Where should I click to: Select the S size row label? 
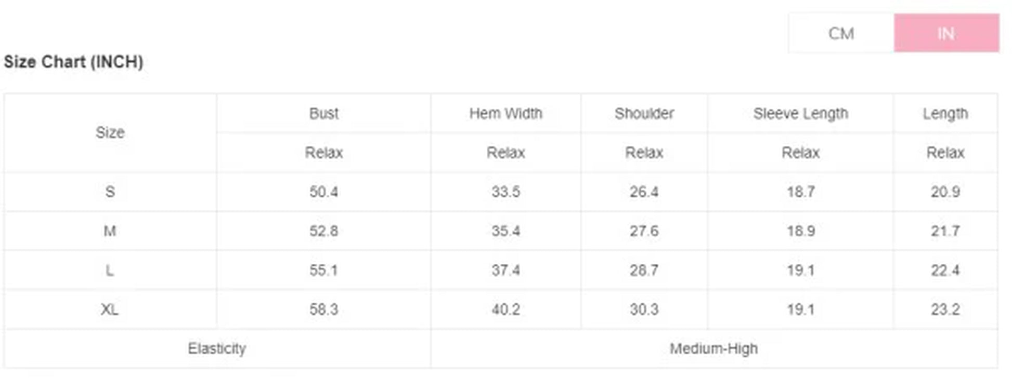point(110,192)
